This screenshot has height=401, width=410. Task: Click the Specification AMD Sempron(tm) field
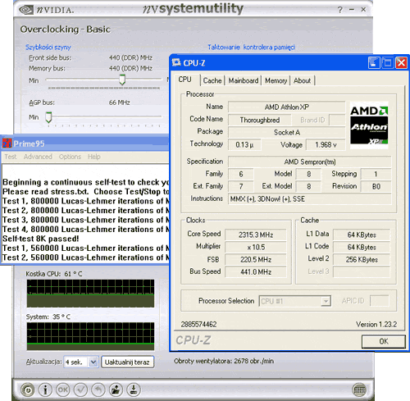coord(310,162)
